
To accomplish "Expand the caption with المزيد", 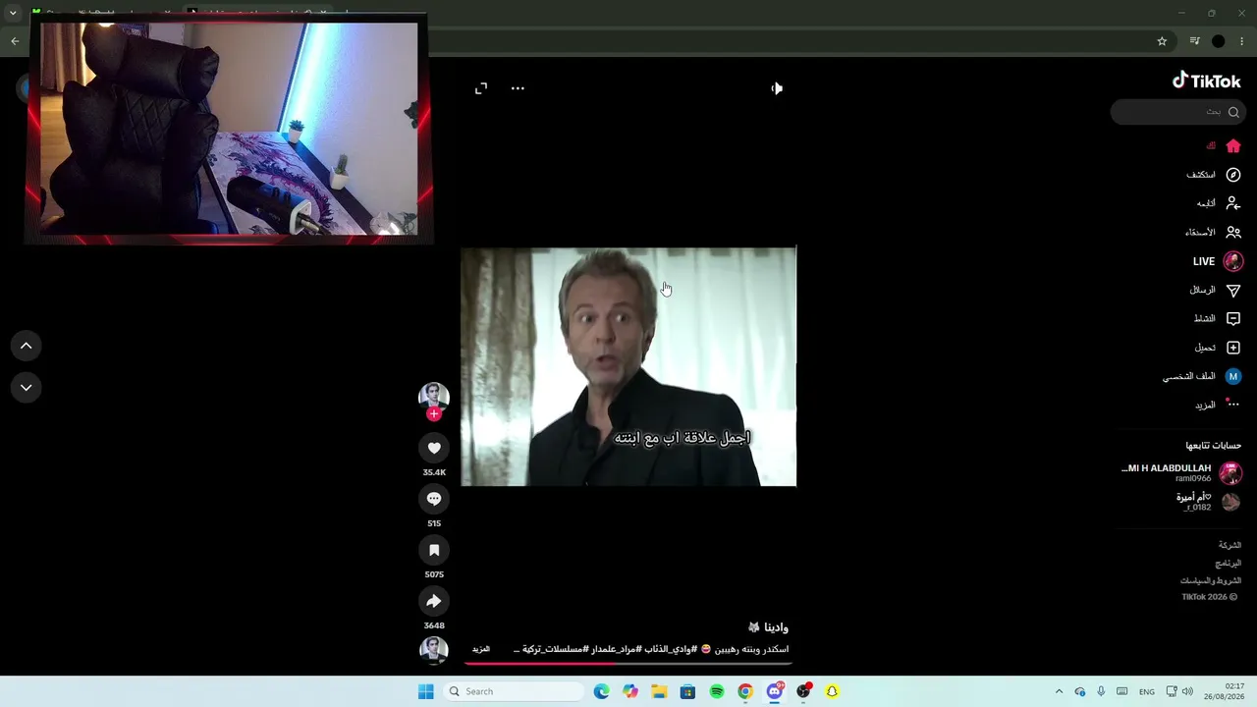I will [481, 649].
